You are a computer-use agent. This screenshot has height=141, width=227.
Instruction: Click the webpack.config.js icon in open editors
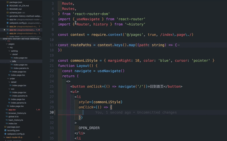[8, 23]
